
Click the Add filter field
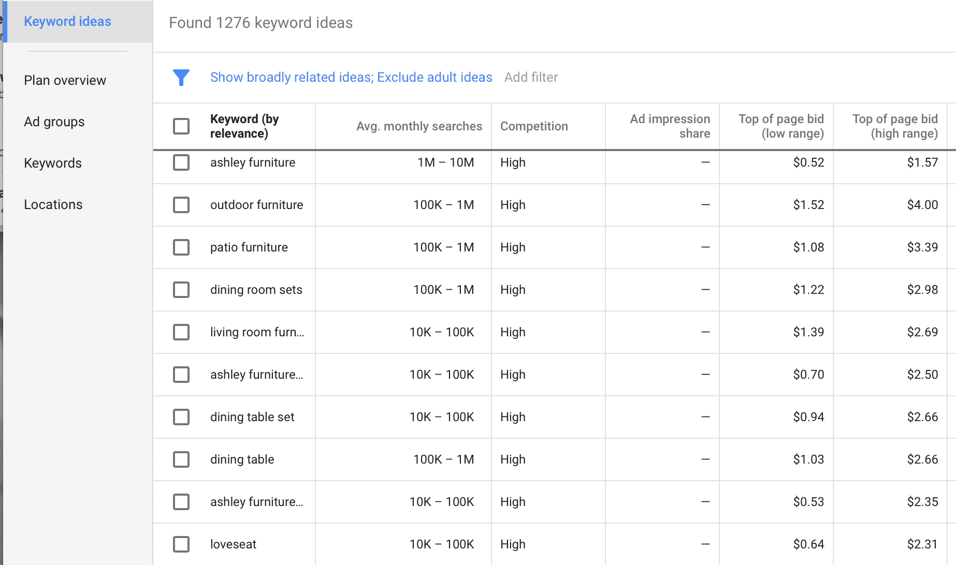[531, 77]
